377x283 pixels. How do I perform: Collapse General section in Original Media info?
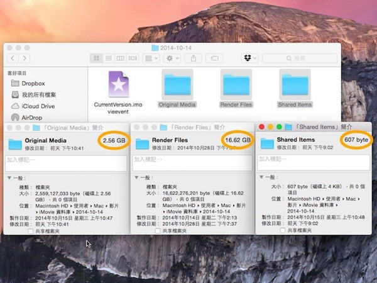click(8, 178)
